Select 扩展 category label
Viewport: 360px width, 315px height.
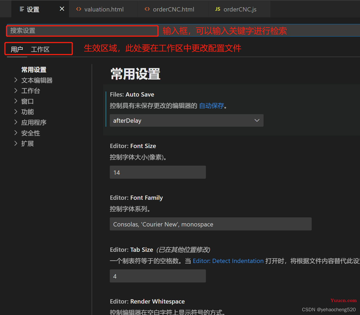pos(28,143)
